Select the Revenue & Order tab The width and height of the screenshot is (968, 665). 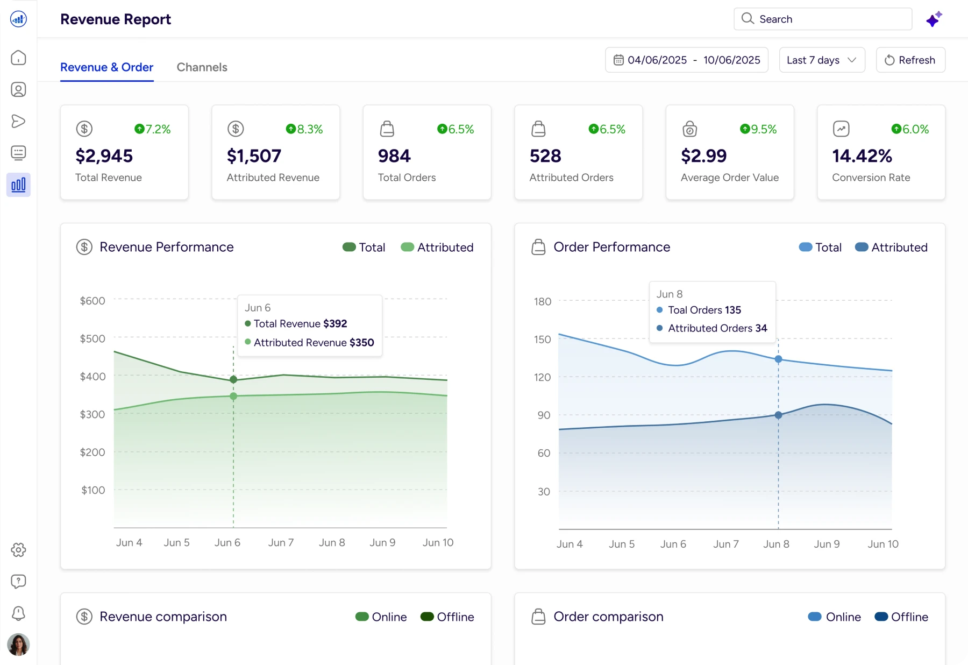(x=106, y=67)
